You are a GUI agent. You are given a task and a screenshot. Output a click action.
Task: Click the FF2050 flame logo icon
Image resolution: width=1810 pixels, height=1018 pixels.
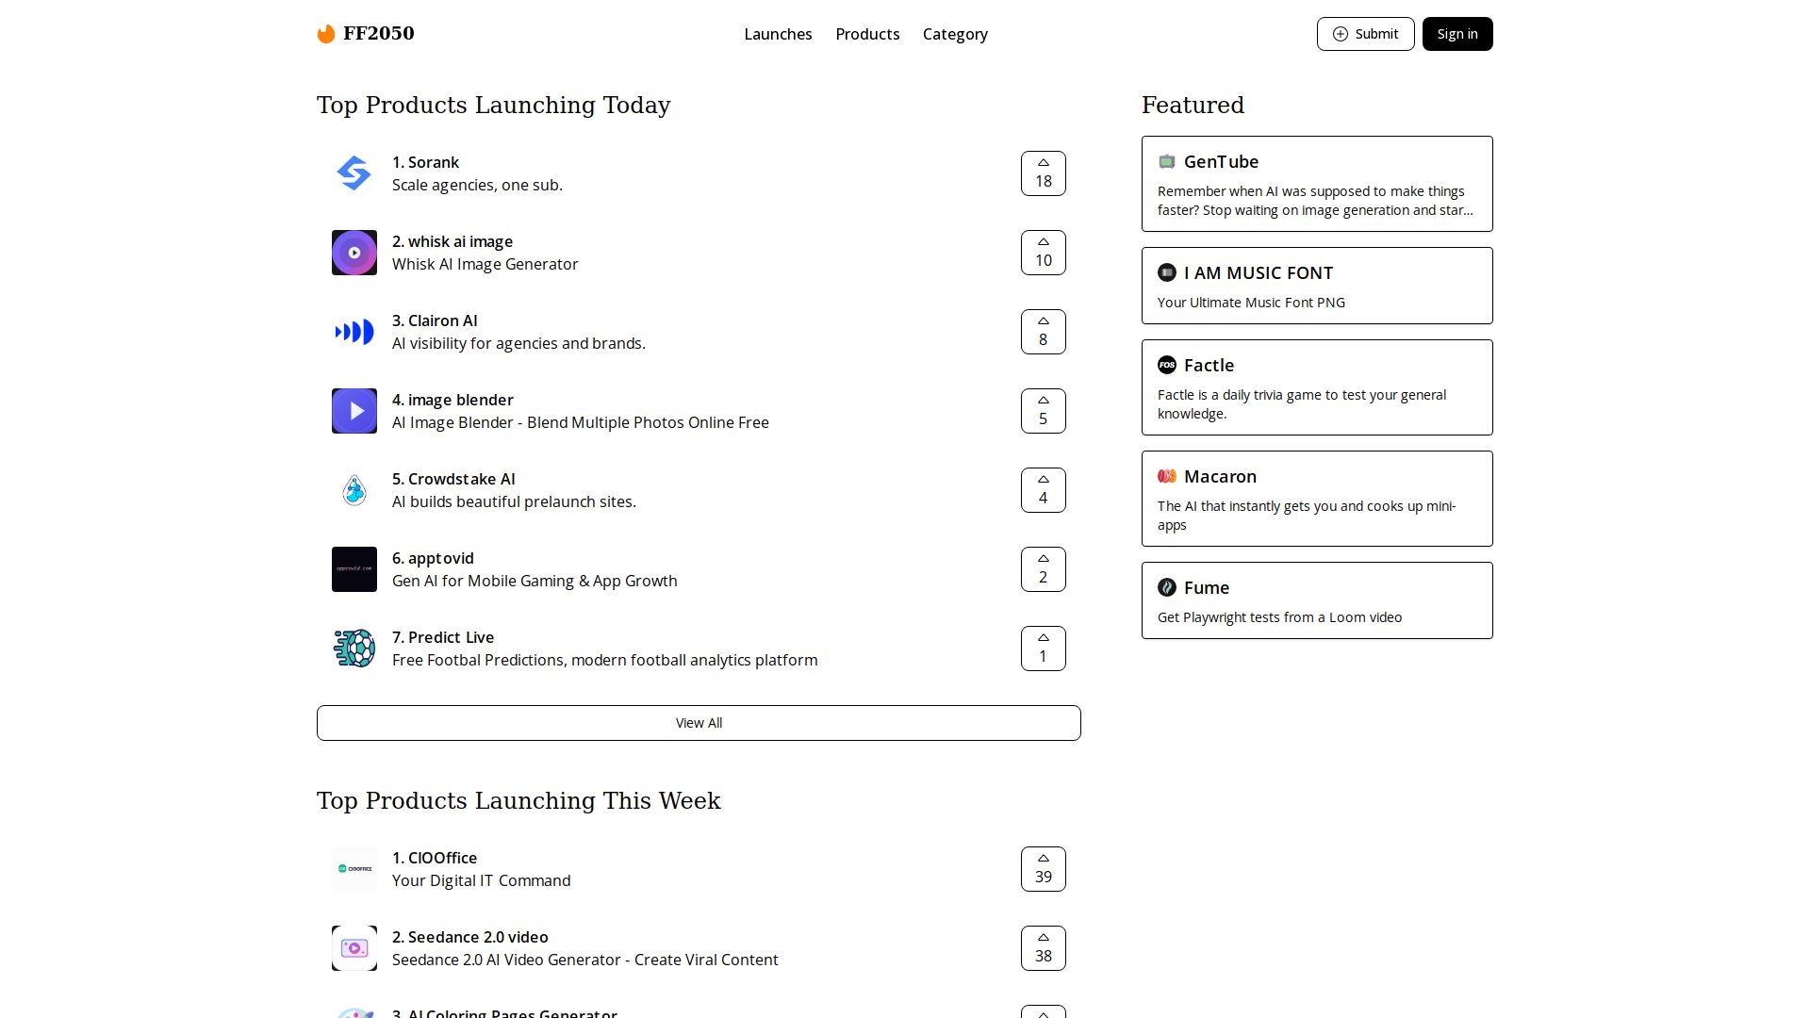click(x=326, y=34)
